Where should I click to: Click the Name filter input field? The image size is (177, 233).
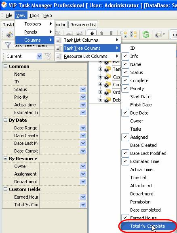(x=63, y=74)
